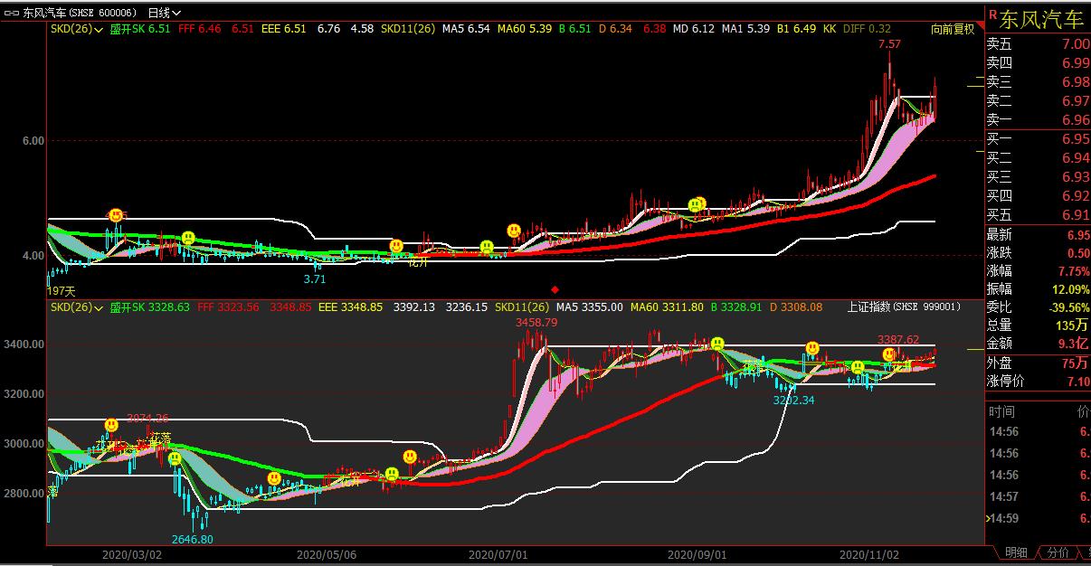Click the 外盘 75万 row

click(1038, 363)
